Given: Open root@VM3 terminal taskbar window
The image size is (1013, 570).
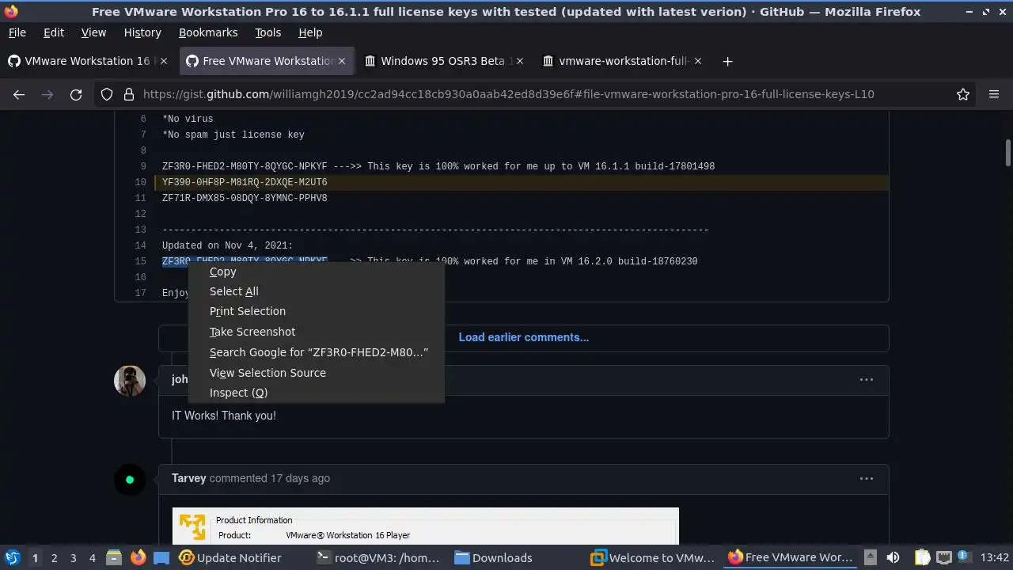Looking at the screenshot, I should tap(380, 557).
